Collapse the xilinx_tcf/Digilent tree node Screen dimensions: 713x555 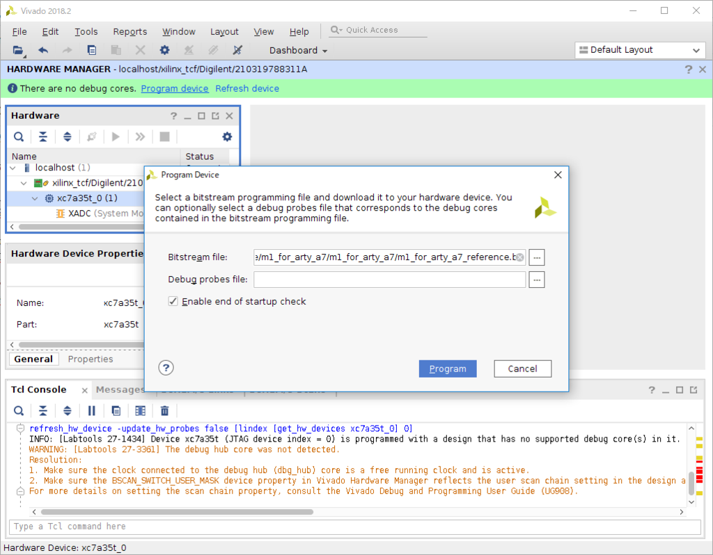click(24, 184)
